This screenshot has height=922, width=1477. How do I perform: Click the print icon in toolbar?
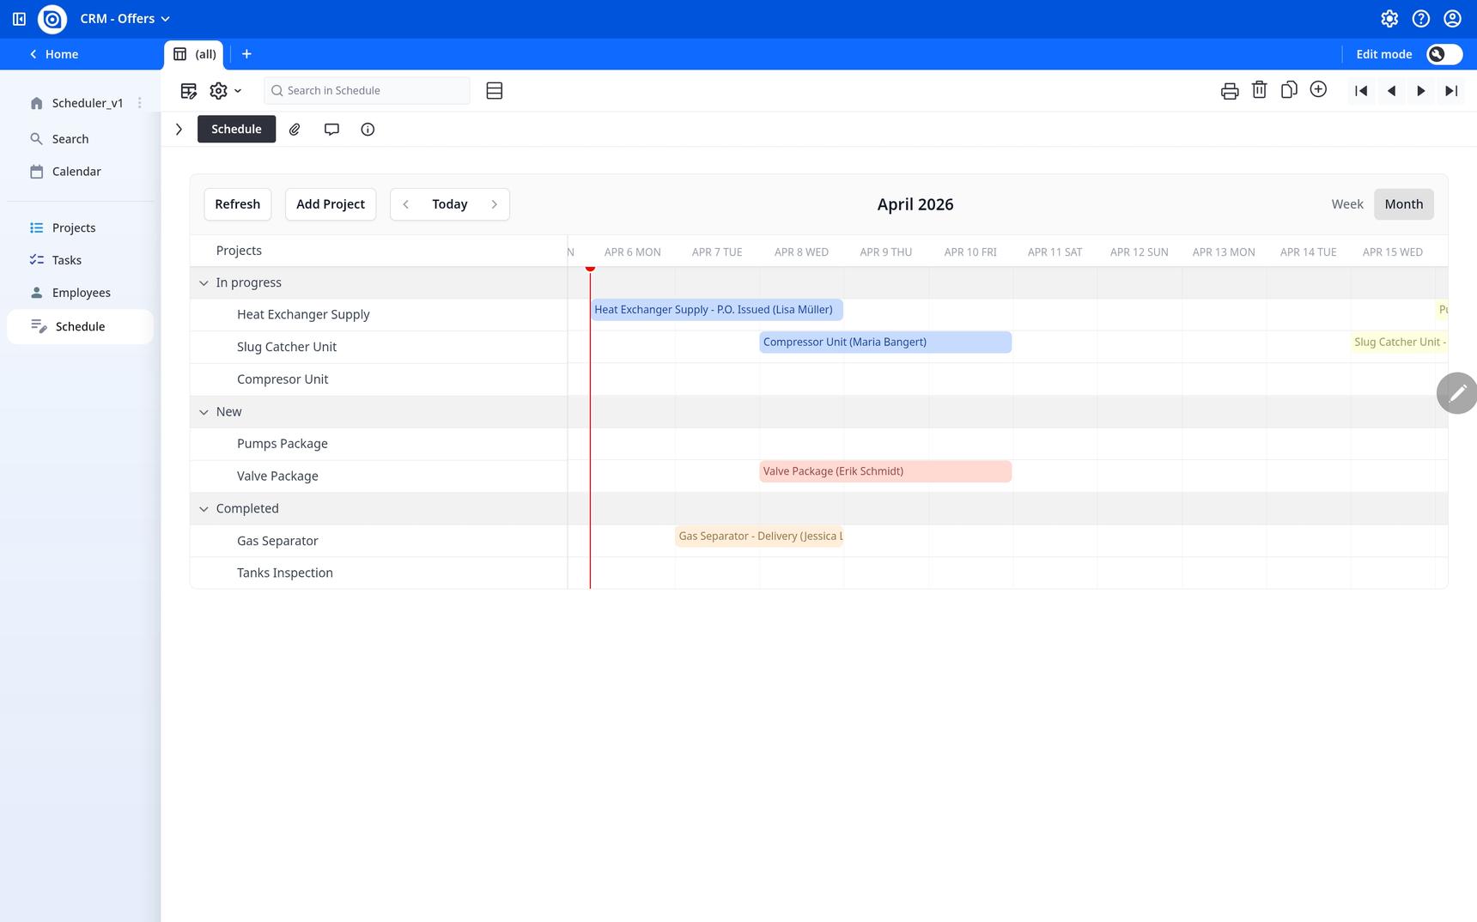coord(1230,91)
